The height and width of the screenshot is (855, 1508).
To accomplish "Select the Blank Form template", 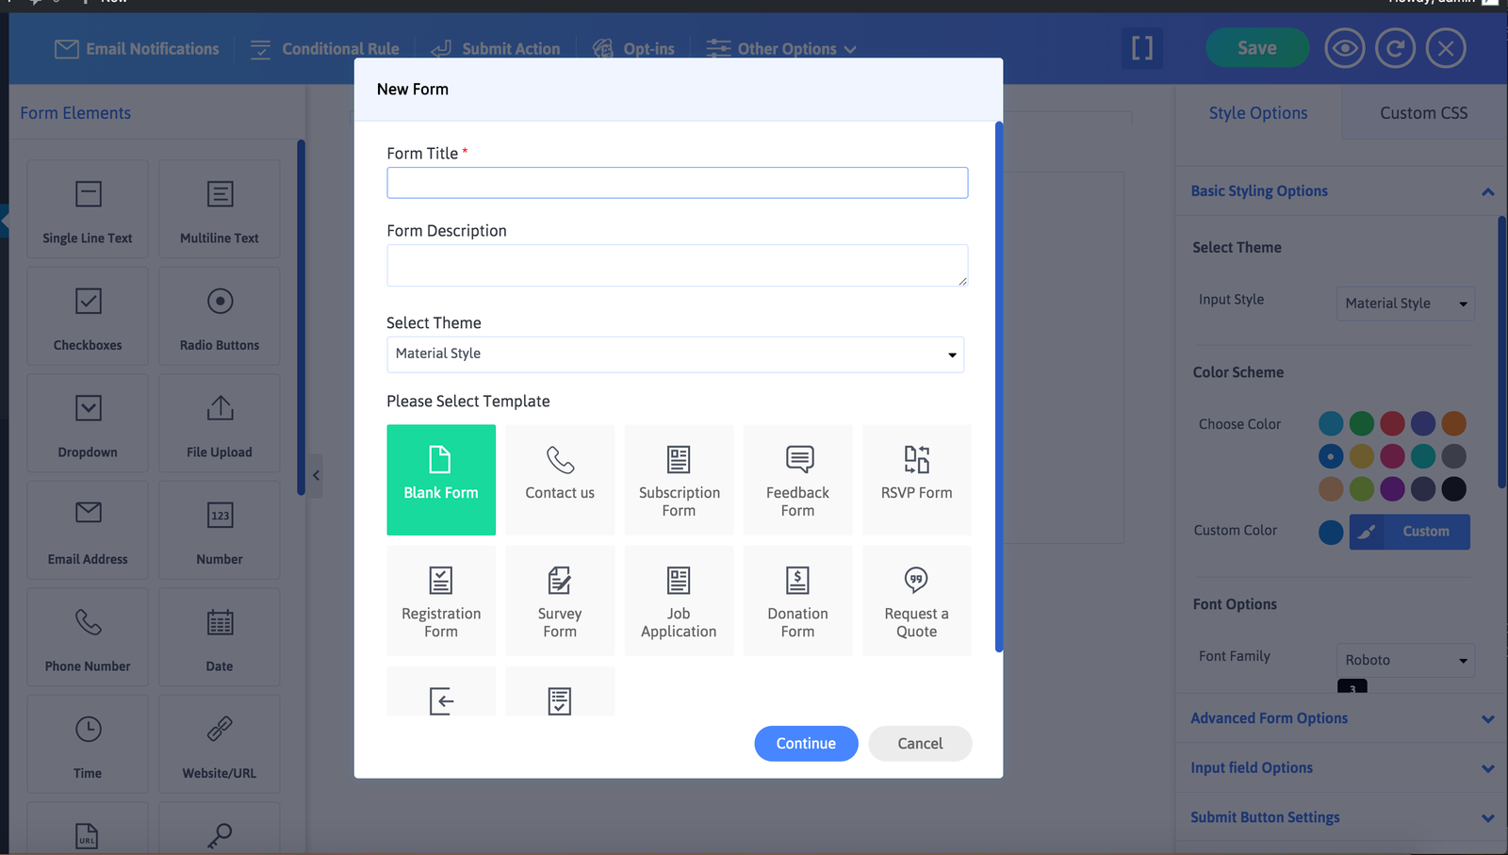I will click(441, 479).
